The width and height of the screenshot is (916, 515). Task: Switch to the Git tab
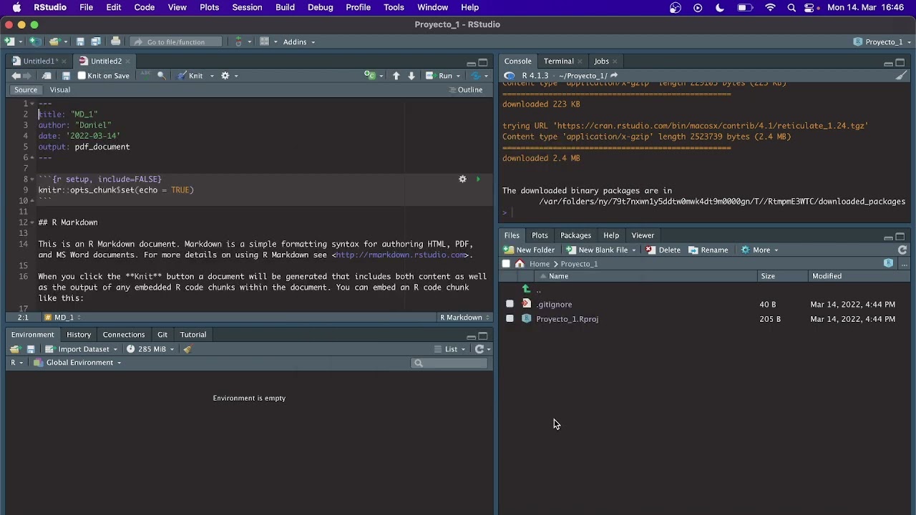pyautogui.click(x=162, y=335)
